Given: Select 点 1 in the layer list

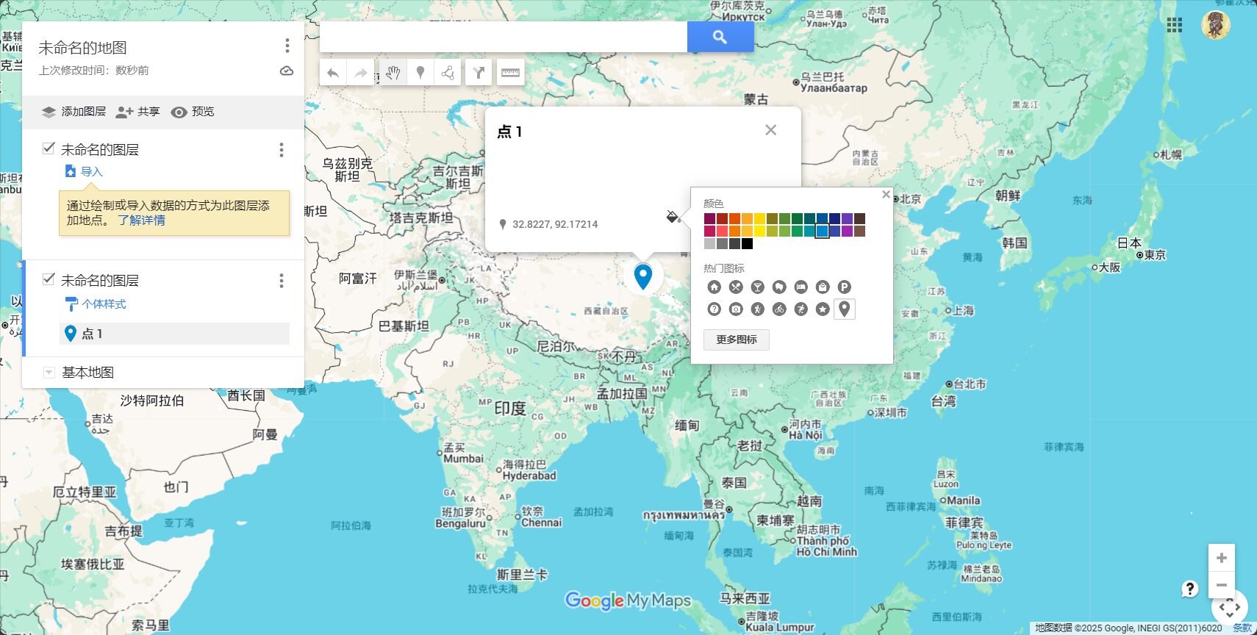Looking at the screenshot, I should (174, 334).
